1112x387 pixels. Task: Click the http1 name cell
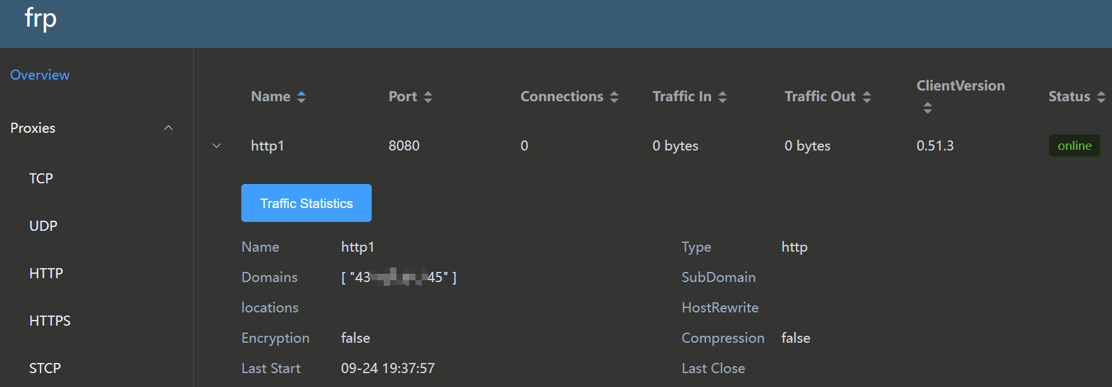pyautogui.click(x=267, y=146)
